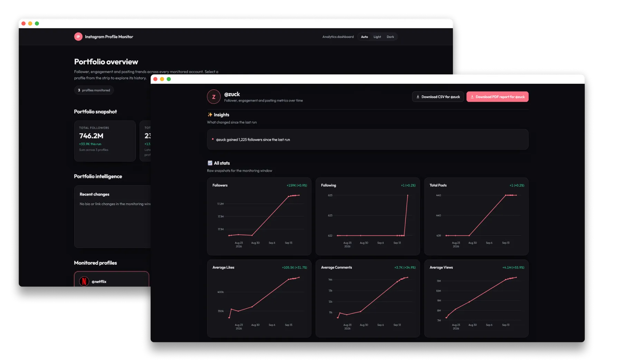Click the download icon on Download PDF report button
Image resolution: width=622 pixels, height=361 pixels.
click(472, 97)
